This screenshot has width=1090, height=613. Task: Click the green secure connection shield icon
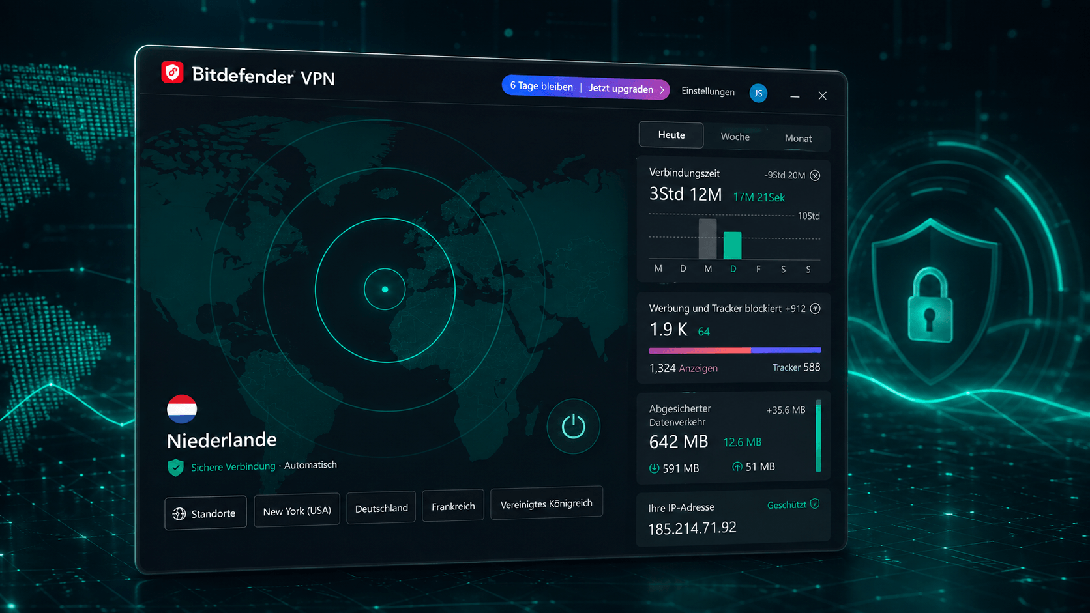click(175, 467)
